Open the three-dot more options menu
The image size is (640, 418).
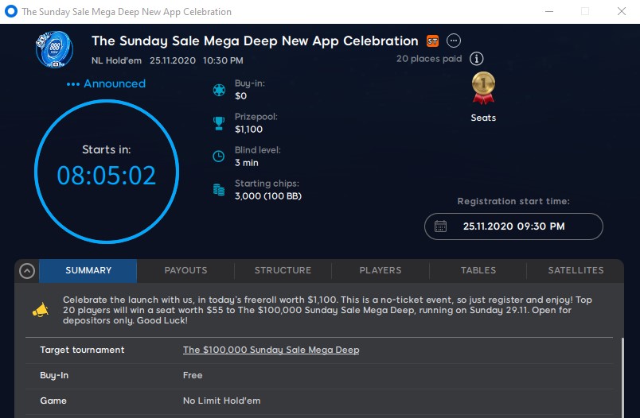tap(454, 41)
